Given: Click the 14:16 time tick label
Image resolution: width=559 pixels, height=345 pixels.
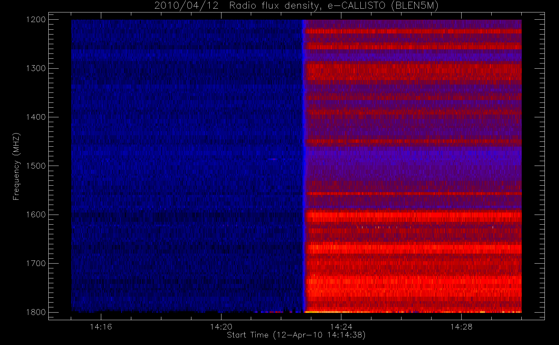Looking at the screenshot, I should coord(101,327).
